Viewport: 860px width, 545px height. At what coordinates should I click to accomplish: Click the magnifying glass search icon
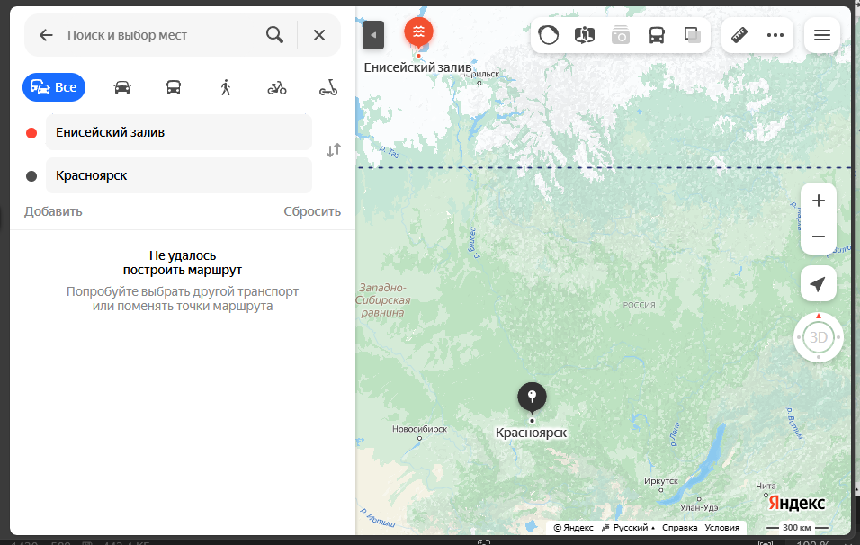pos(274,35)
